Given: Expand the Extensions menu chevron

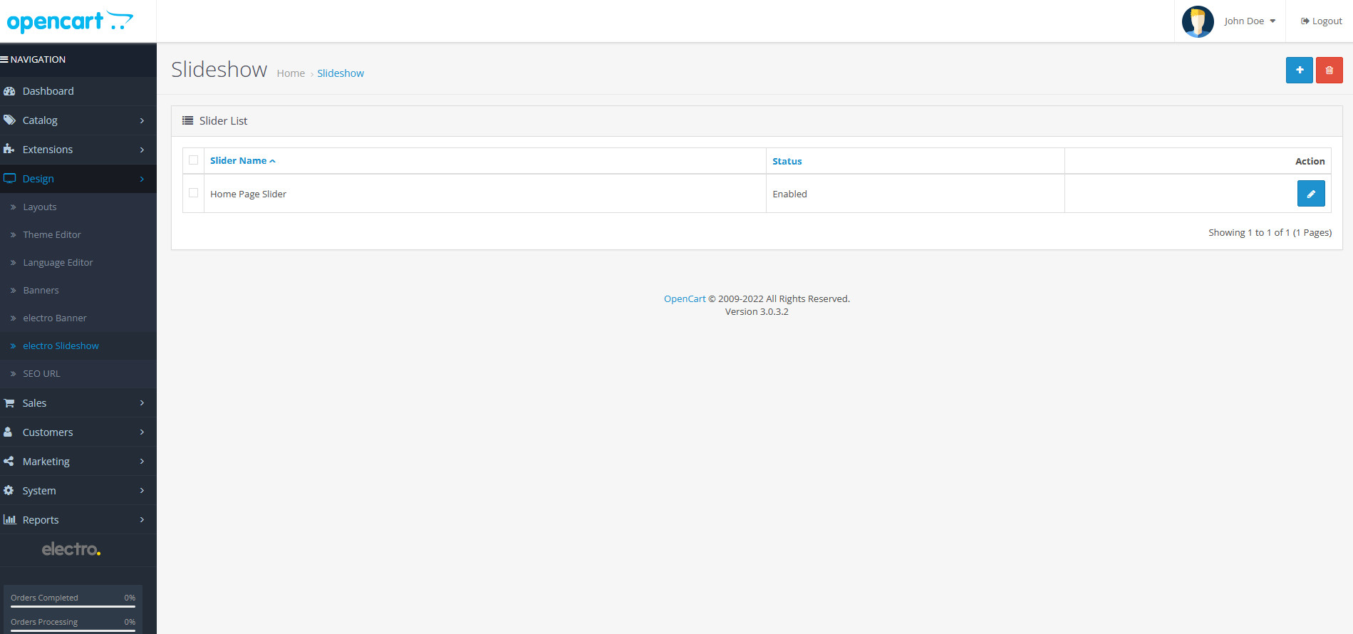Looking at the screenshot, I should point(142,150).
